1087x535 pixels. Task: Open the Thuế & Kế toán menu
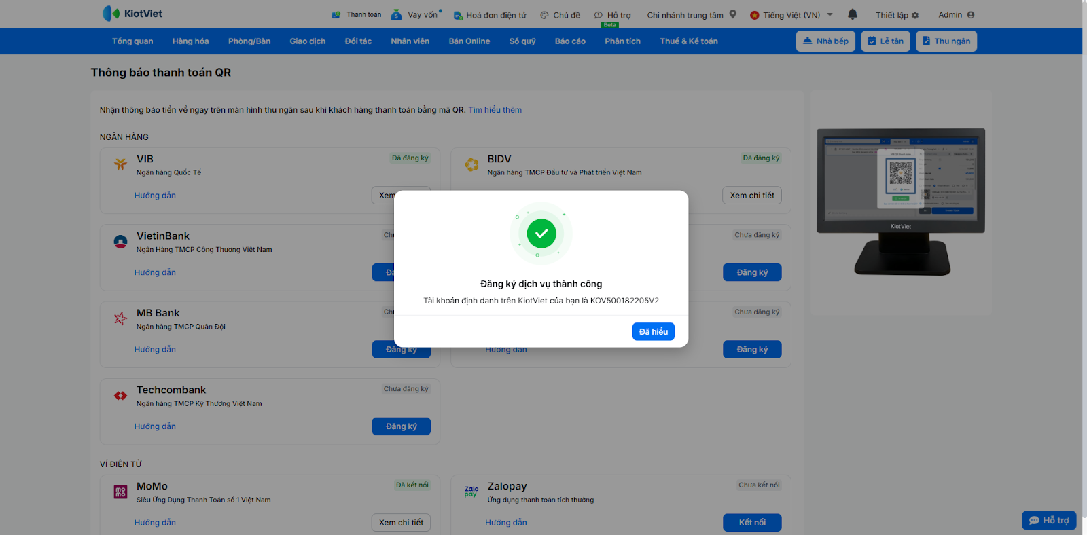click(x=689, y=41)
